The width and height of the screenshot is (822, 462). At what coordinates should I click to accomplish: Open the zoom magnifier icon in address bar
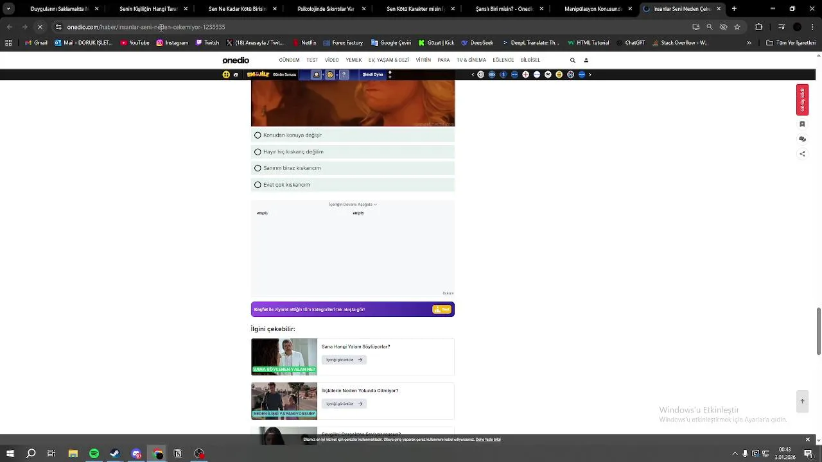pos(710,27)
